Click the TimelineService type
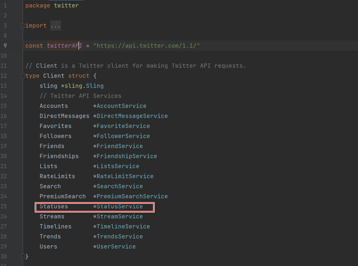The image size is (358, 266). (x=123, y=226)
